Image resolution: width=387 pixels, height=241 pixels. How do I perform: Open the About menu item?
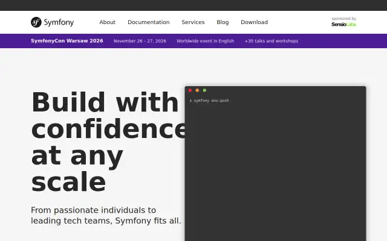pos(108,22)
